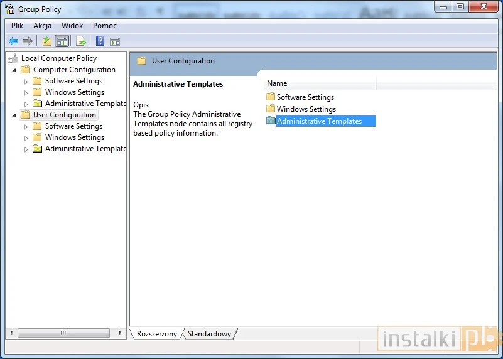This screenshot has height=359, width=503.
Task: Click the Export List toolbar icon
Action: click(x=80, y=41)
